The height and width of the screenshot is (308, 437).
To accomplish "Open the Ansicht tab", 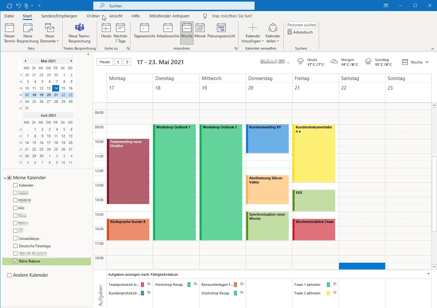I will [x=116, y=16].
